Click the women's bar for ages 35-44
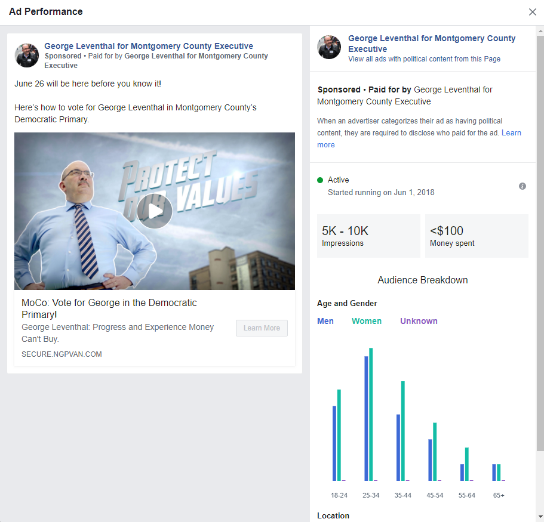 pos(403,431)
